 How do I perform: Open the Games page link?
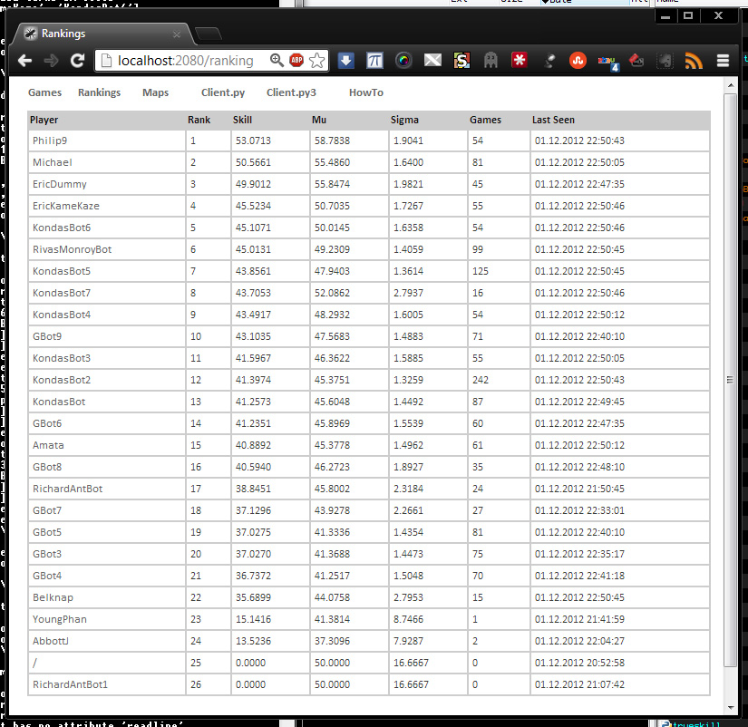coord(44,92)
